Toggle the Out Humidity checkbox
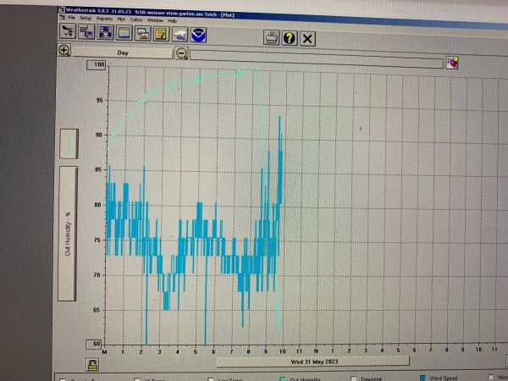This screenshot has width=508, height=381. click(x=282, y=378)
